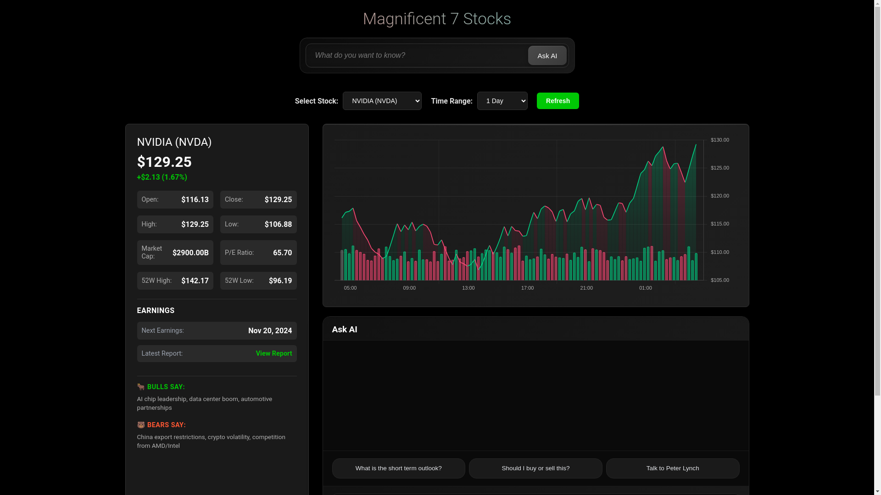The image size is (881, 495).
Task: Open the Time Range dropdown showing 1 Day
Action: 502,101
